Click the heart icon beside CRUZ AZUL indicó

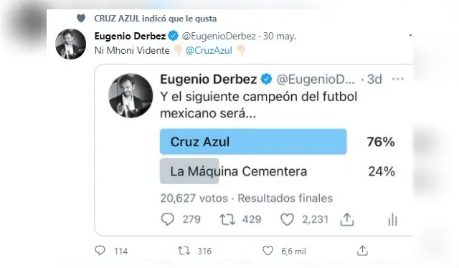point(81,19)
